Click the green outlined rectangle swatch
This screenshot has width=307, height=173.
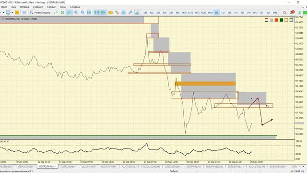(291, 20)
